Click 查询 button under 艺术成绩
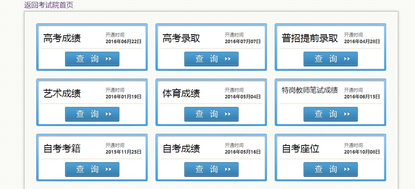The width and height of the screenshot is (415, 189). tap(92, 114)
